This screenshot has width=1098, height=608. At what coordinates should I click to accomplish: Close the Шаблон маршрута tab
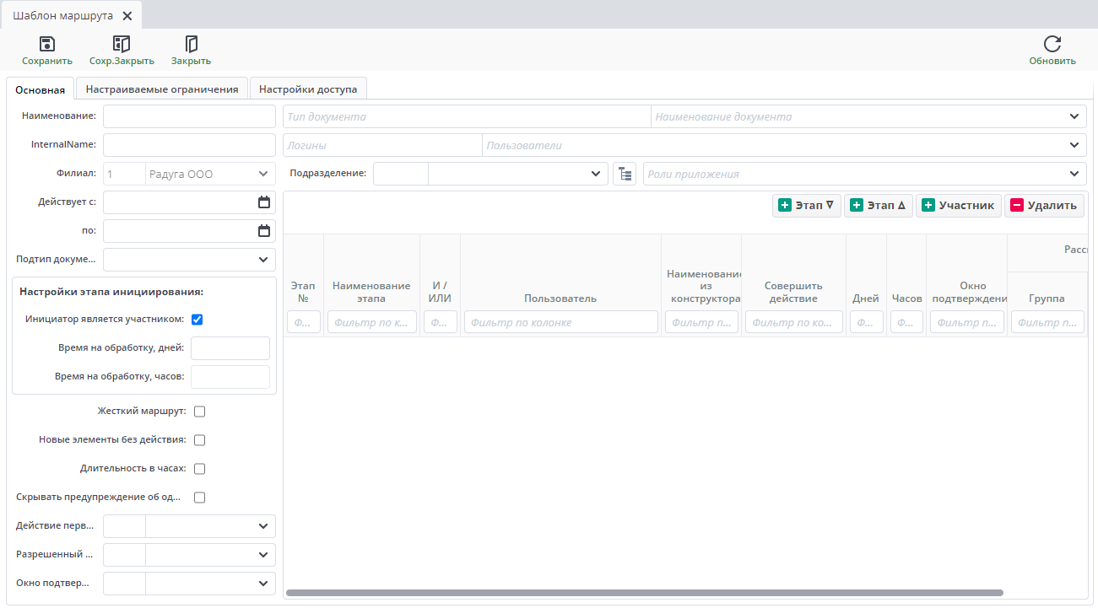click(x=127, y=16)
